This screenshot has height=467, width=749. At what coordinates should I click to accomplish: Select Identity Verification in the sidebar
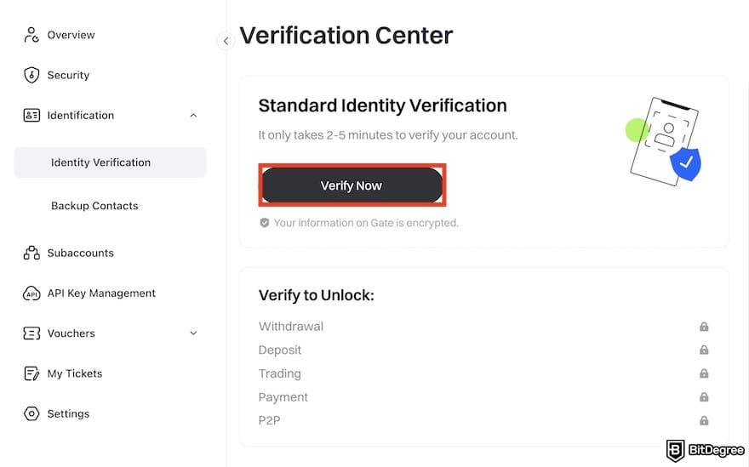click(111, 162)
